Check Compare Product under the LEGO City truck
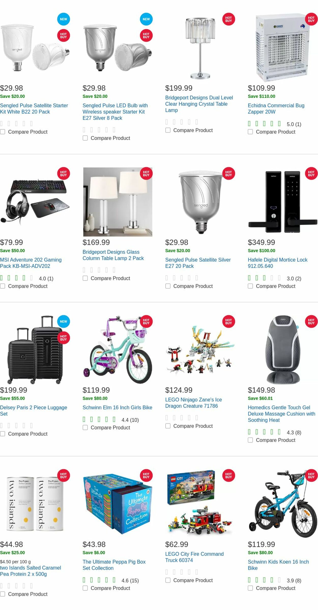The height and width of the screenshot is (610, 318). point(168,580)
